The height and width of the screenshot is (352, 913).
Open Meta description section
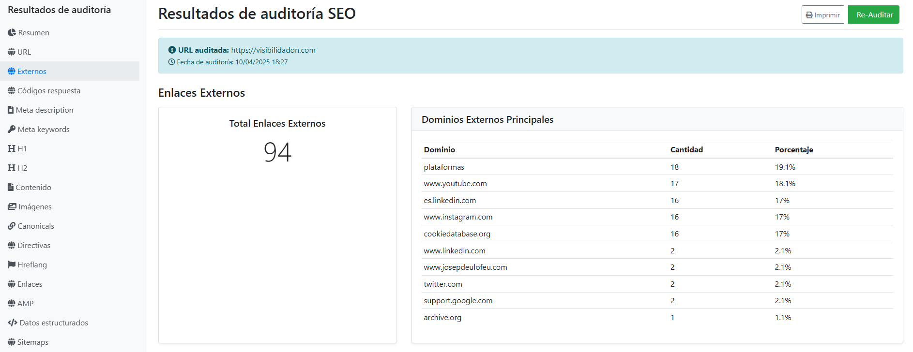tap(70, 110)
